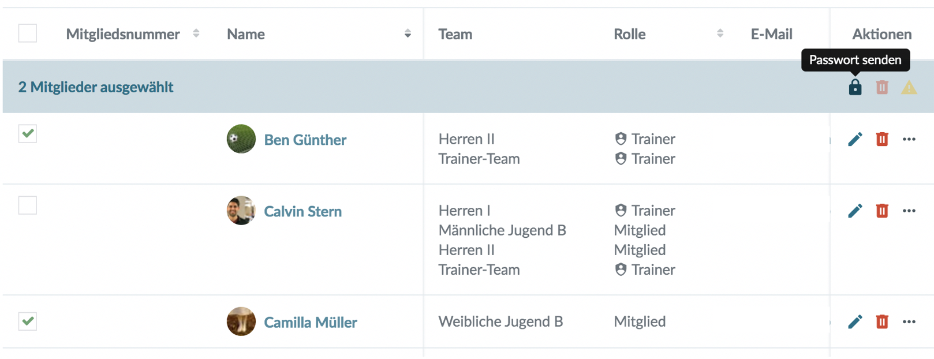Screen dimensions: 934x359
Task: Open more actions for Calvin Stern
Action: (909, 211)
